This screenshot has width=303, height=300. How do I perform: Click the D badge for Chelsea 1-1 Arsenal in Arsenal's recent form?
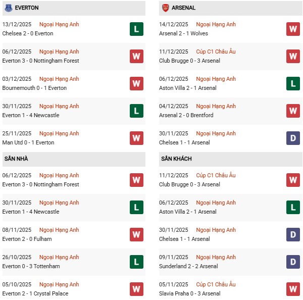click(293, 138)
